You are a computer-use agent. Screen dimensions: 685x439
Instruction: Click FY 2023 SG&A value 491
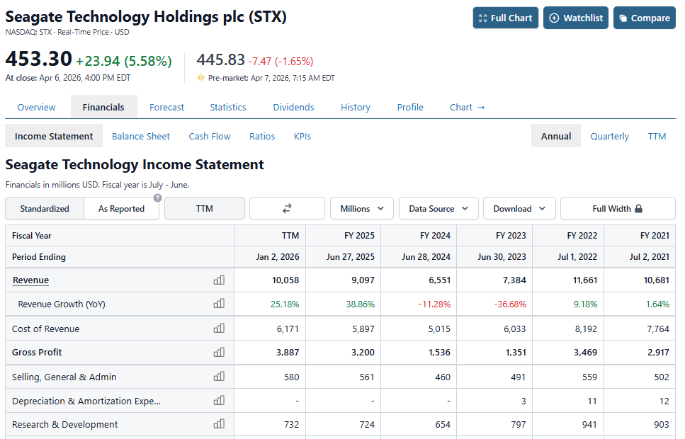pos(518,377)
